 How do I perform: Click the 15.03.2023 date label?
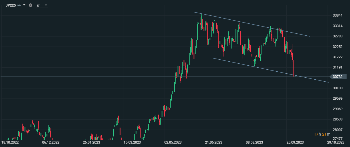click(x=132, y=142)
